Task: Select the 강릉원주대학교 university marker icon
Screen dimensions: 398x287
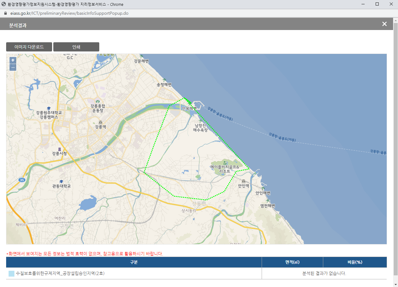Action: click(x=49, y=108)
